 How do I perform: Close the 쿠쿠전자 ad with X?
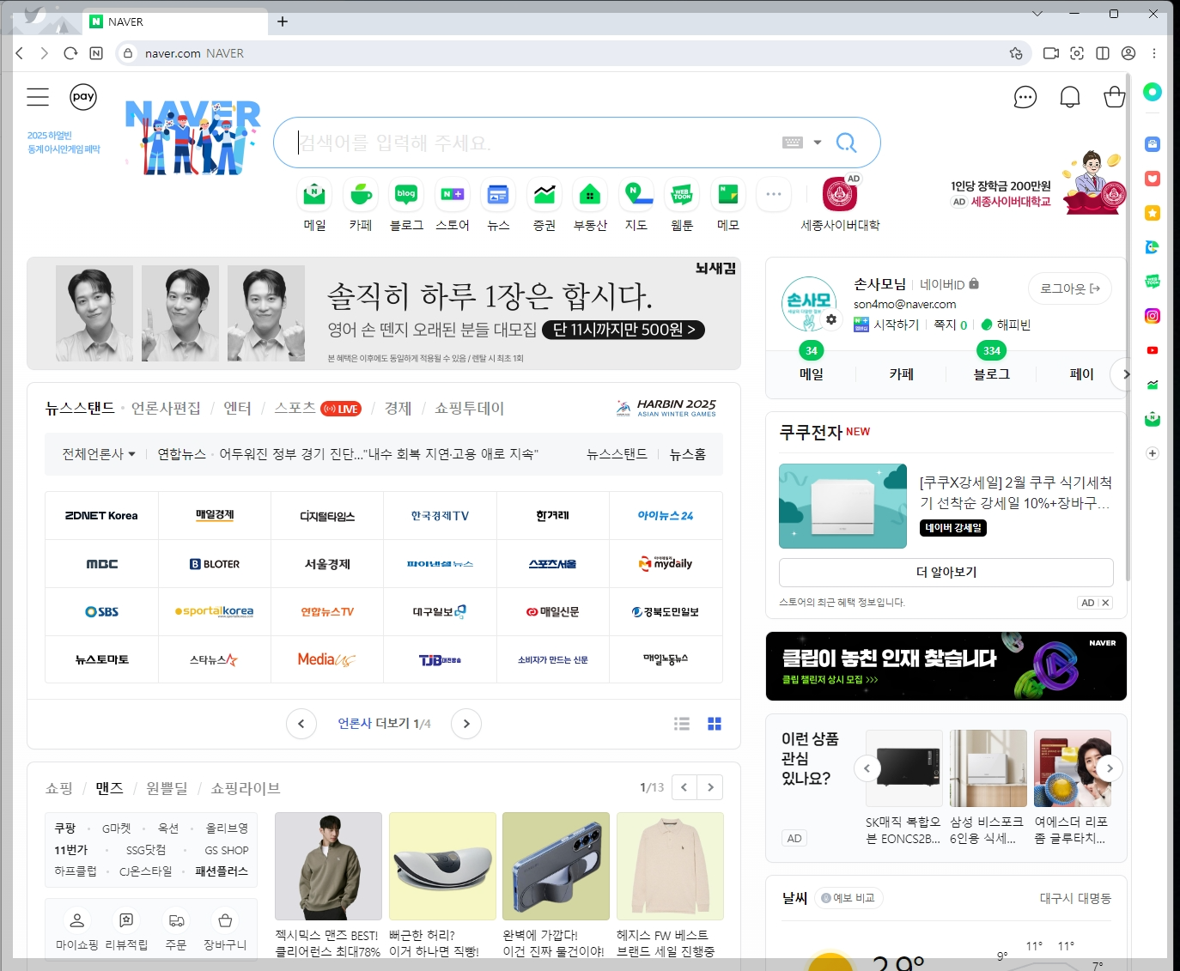1105,603
